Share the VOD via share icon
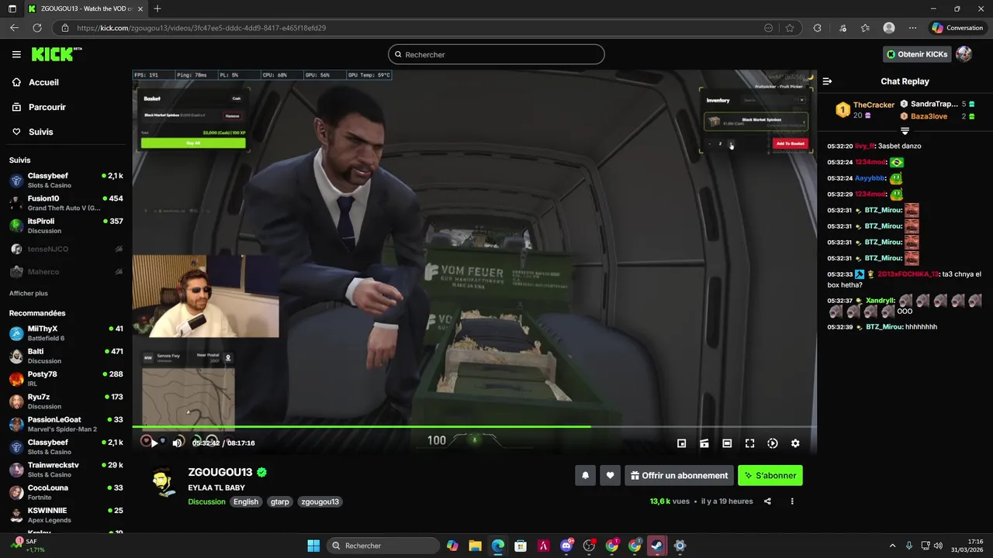The height and width of the screenshot is (558, 993). [767, 501]
